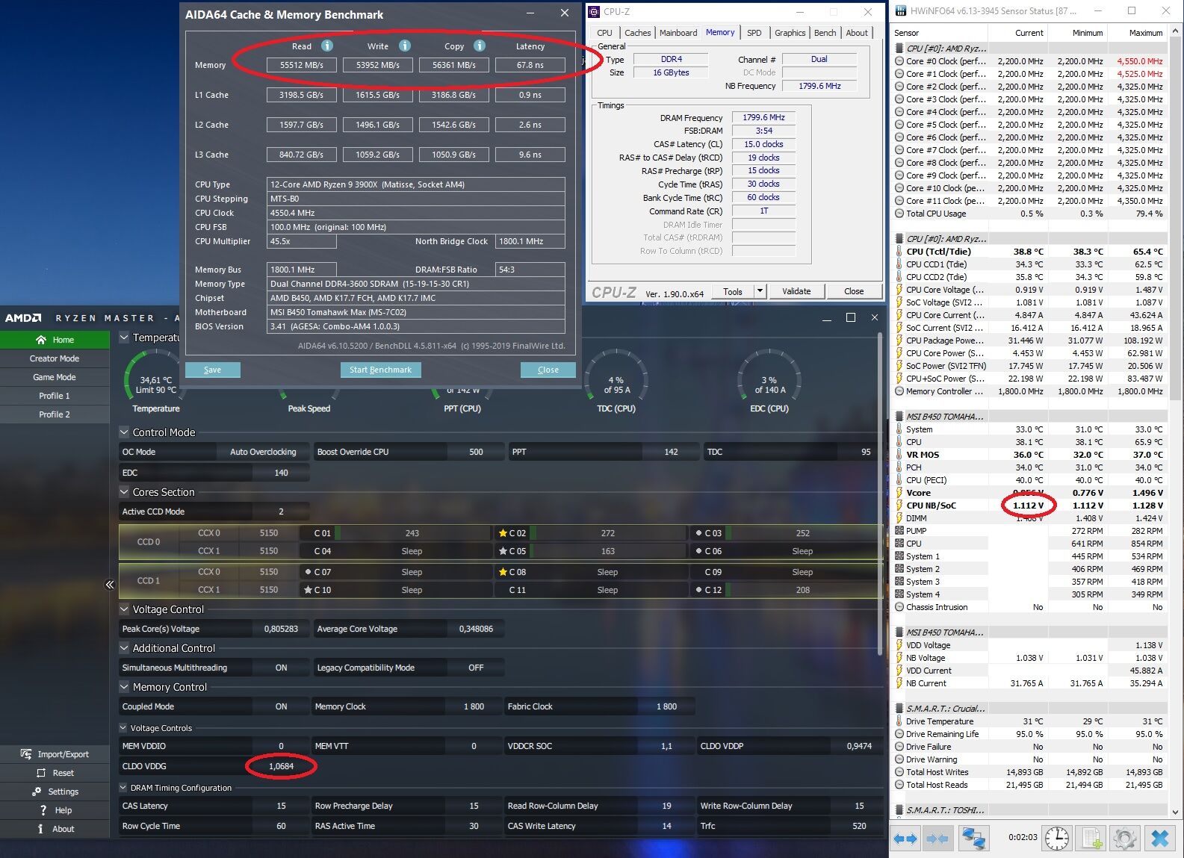
Task: Click the blue X close sensors icon
Action: (1160, 838)
